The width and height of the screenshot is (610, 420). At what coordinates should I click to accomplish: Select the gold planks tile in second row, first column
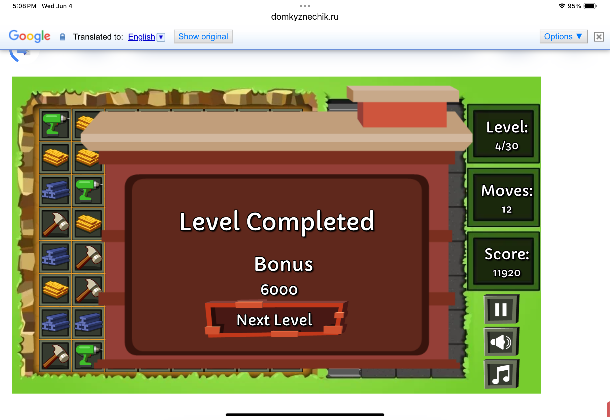tap(55, 158)
